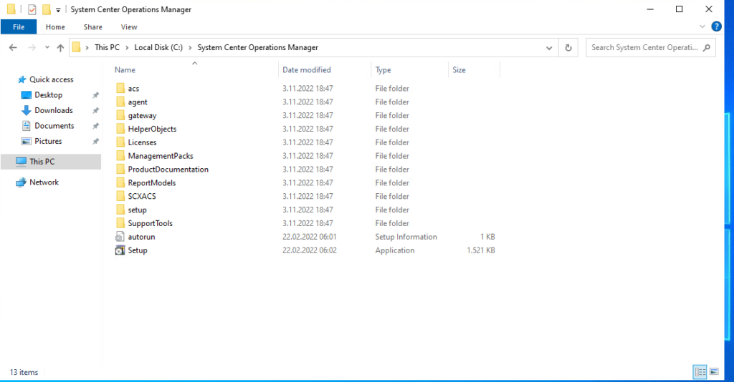Select the HelperObjects folder icon

[120, 129]
